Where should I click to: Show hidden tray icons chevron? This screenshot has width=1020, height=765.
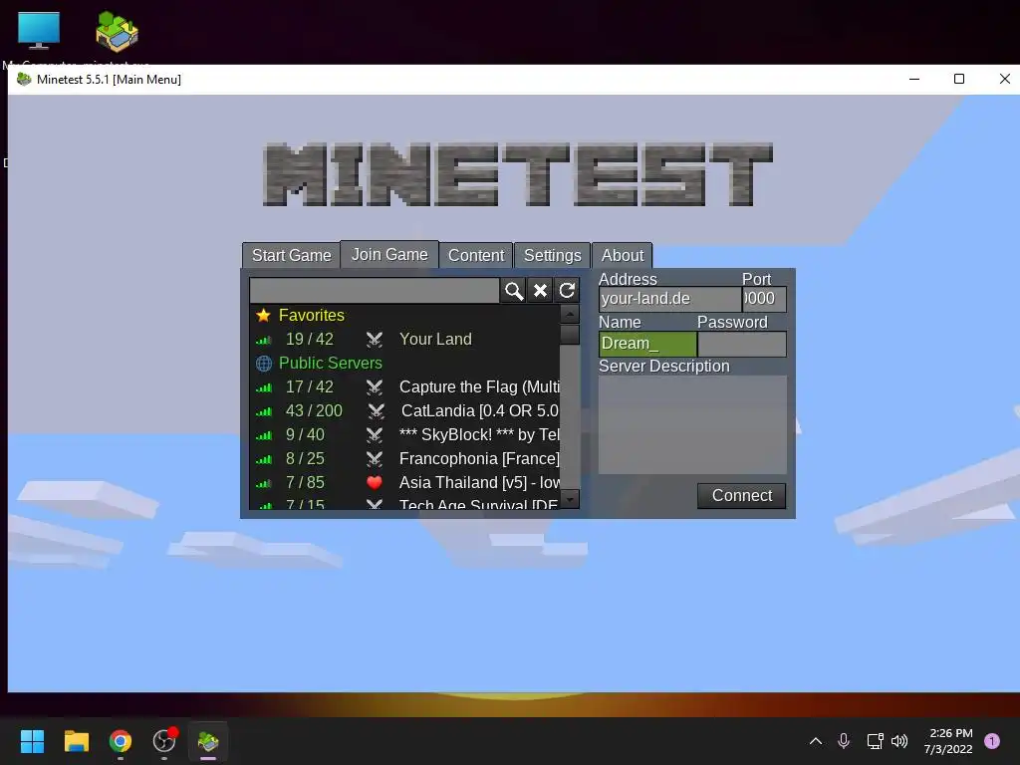(x=816, y=741)
